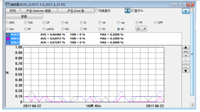Select the Plt radio button
The width and height of the screenshot is (200, 112).
(x=81, y=29)
